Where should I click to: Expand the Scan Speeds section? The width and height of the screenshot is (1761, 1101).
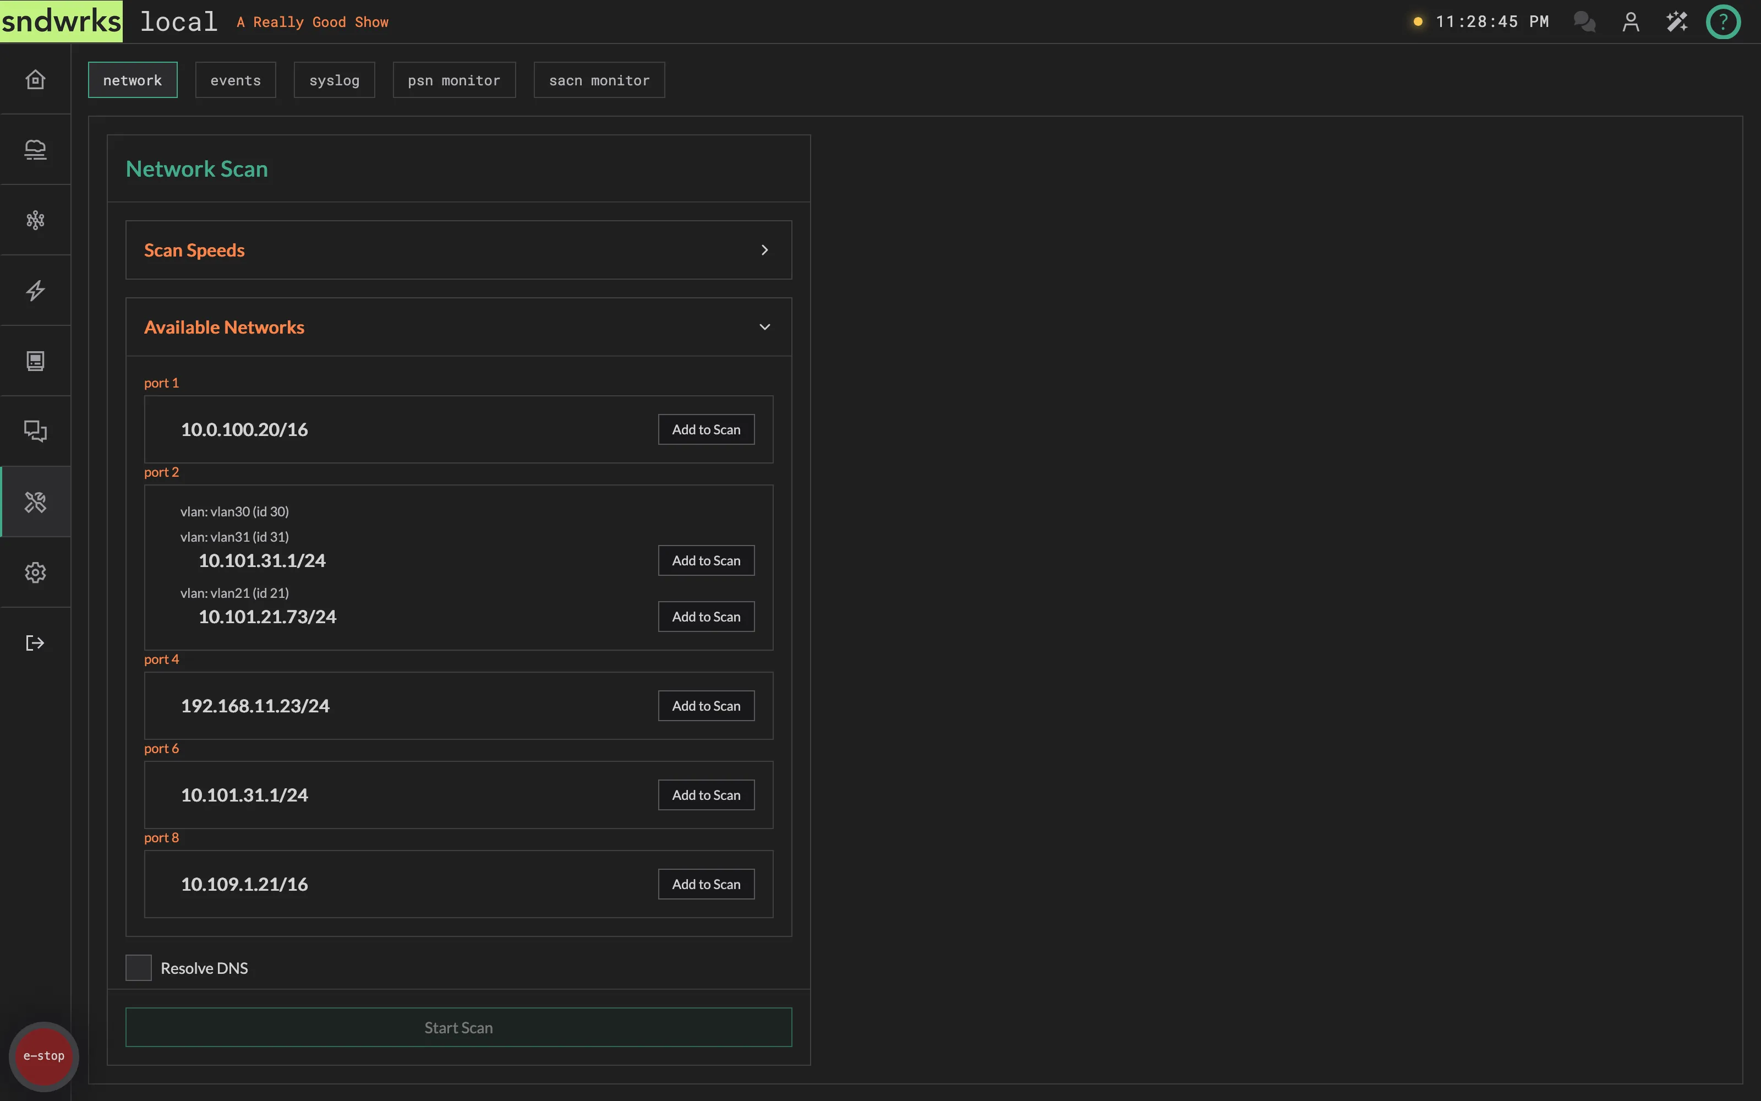pos(458,250)
